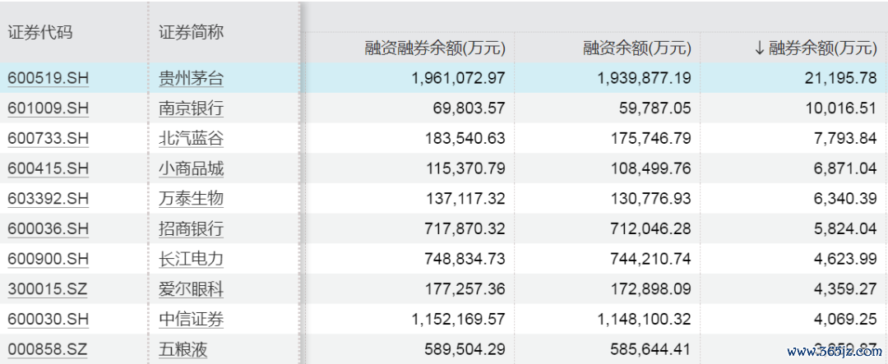
Task: Click stock code link 600733.SH
Action: (x=48, y=139)
